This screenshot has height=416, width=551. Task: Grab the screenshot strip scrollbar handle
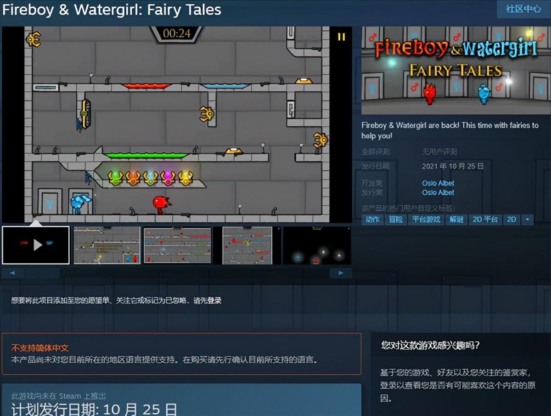point(42,273)
